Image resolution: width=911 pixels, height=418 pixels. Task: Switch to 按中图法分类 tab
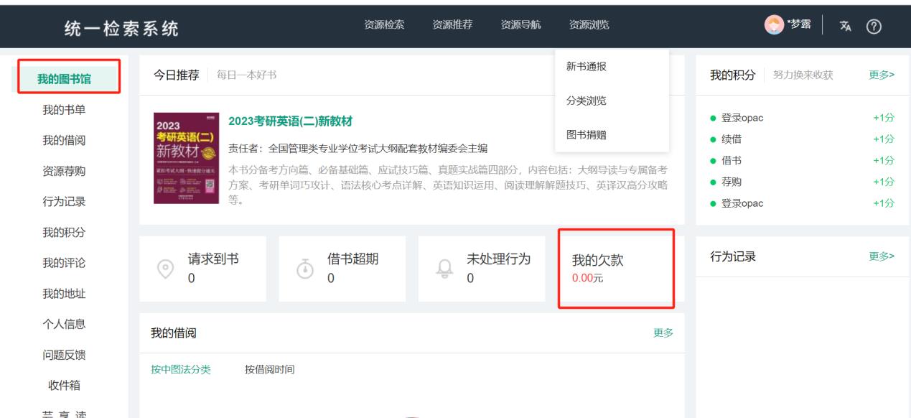click(180, 370)
